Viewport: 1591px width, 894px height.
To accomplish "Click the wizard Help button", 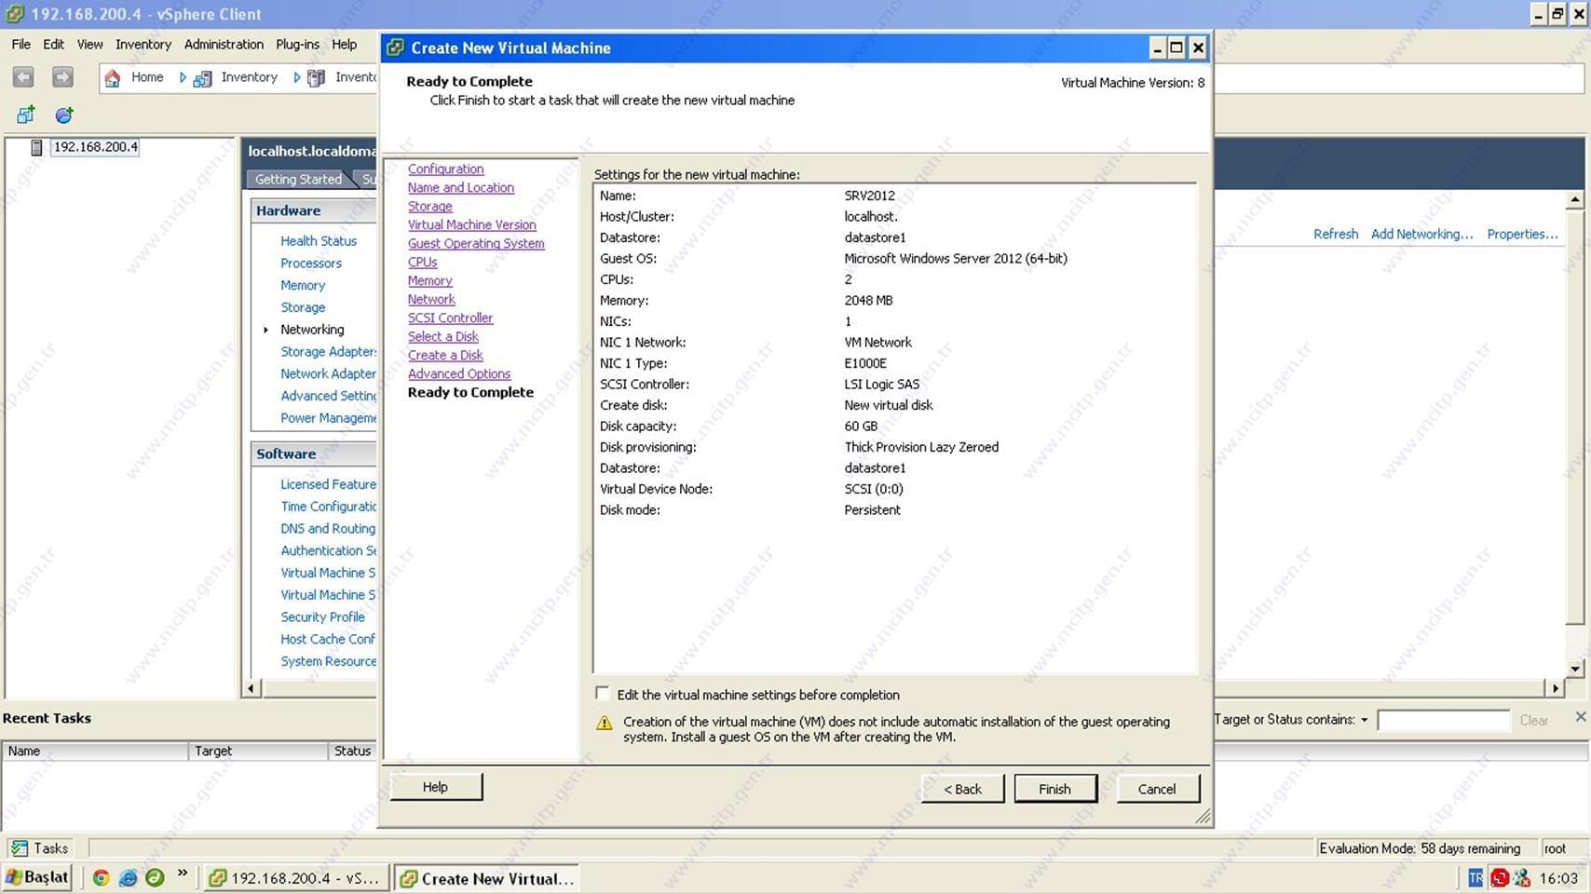I will tap(435, 787).
